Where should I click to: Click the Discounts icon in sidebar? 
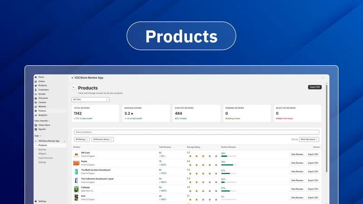(36, 98)
